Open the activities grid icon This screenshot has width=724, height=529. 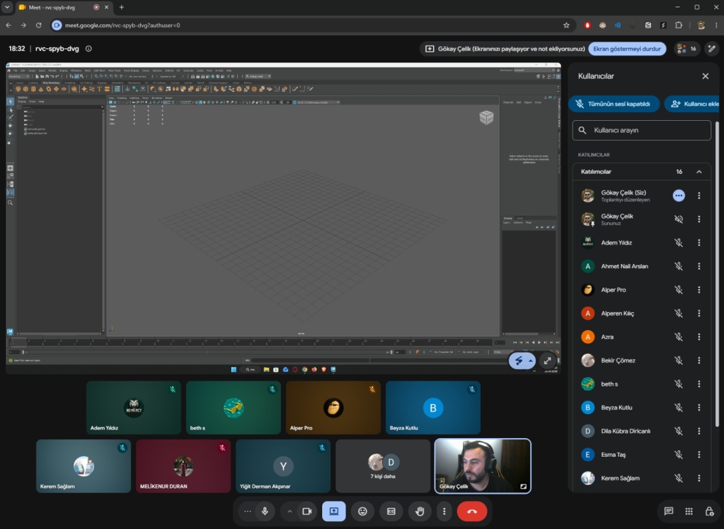pos(689,511)
